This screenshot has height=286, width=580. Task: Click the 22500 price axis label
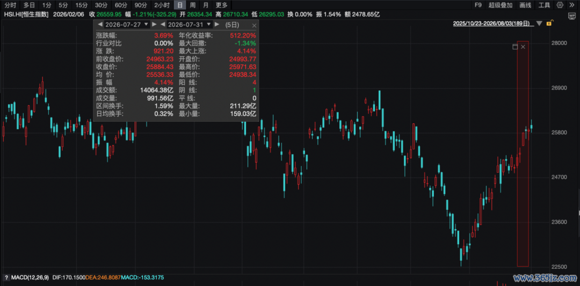pyautogui.click(x=559, y=267)
